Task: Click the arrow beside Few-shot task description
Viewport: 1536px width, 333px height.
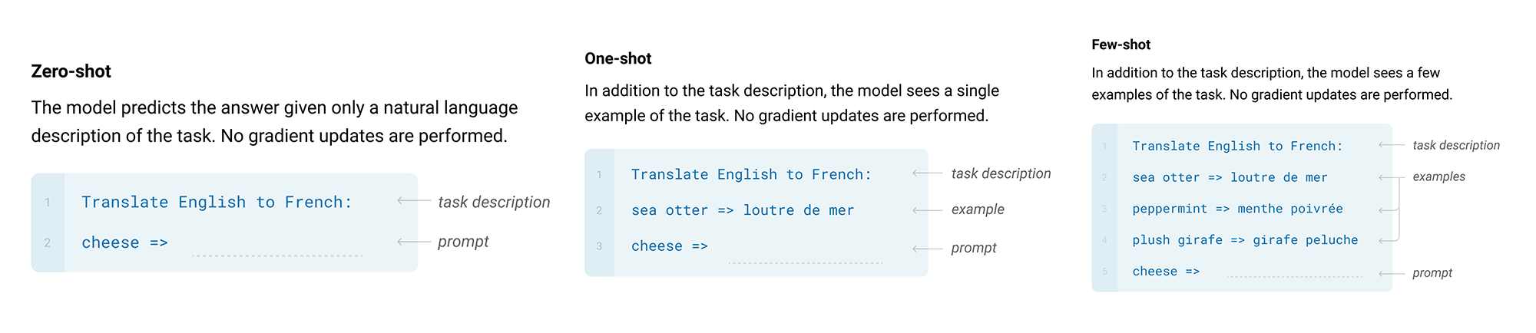Action: coord(1391,145)
